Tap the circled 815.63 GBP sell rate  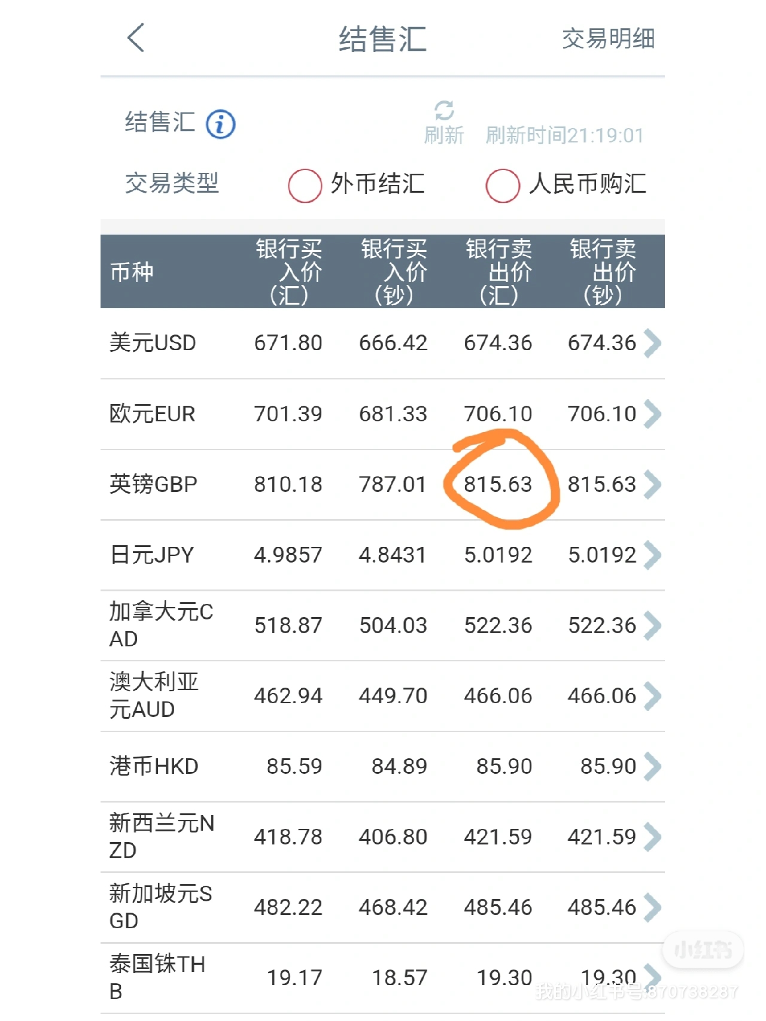pos(498,484)
